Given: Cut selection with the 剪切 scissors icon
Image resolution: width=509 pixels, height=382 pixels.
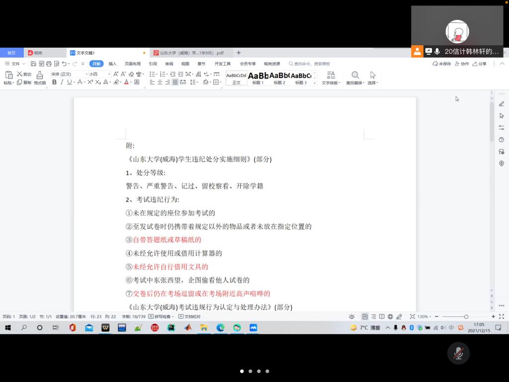Looking at the screenshot, I should (24, 74).
